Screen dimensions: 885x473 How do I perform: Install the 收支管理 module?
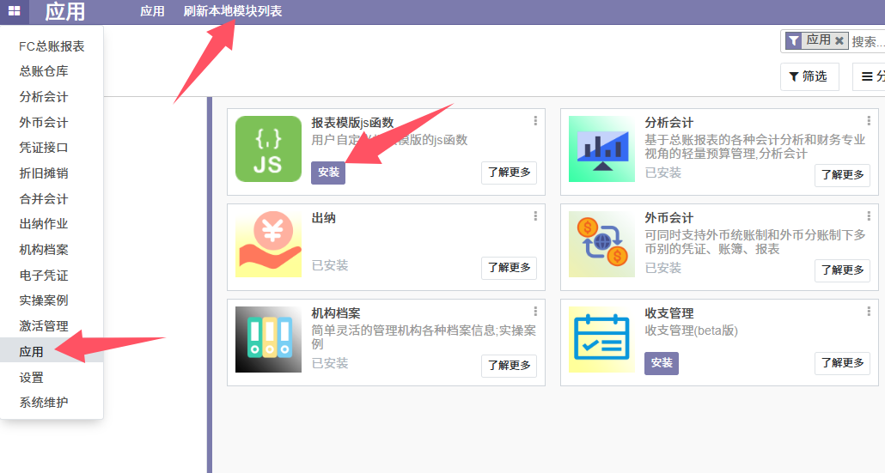click(662, 363)
